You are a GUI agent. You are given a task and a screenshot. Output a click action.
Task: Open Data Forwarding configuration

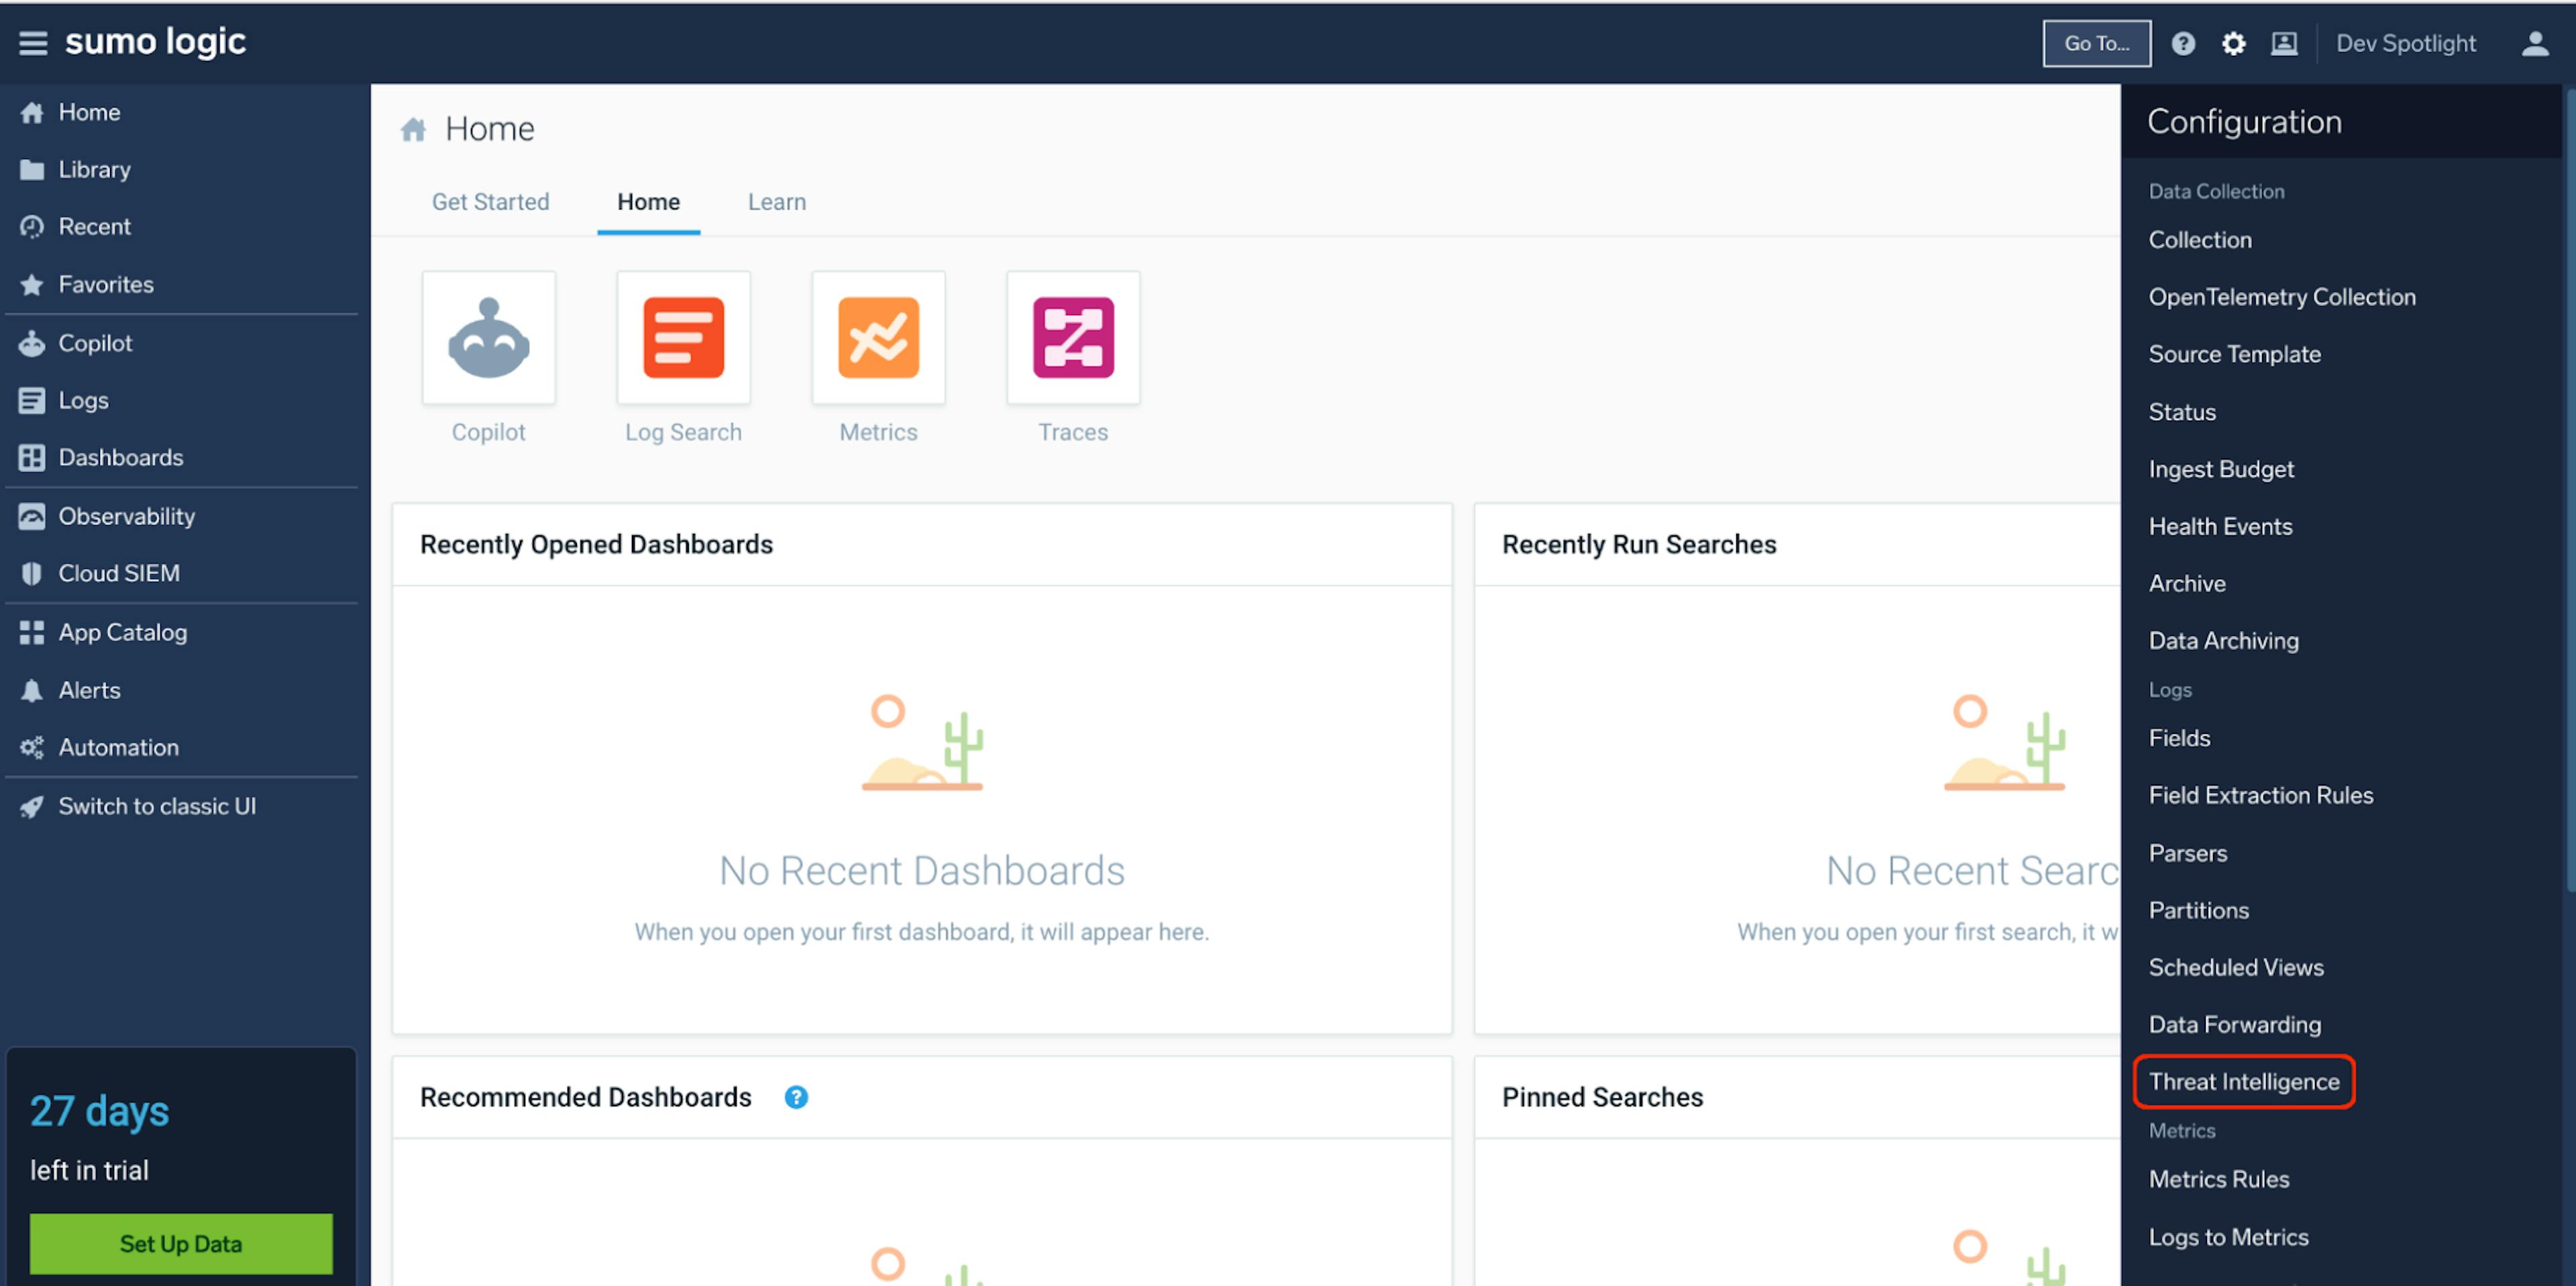2235,1024
